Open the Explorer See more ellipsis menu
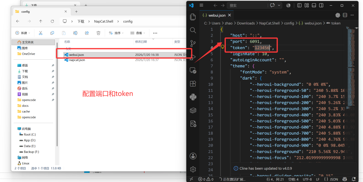Screen dimensions: 363x182 pos(155,33)
